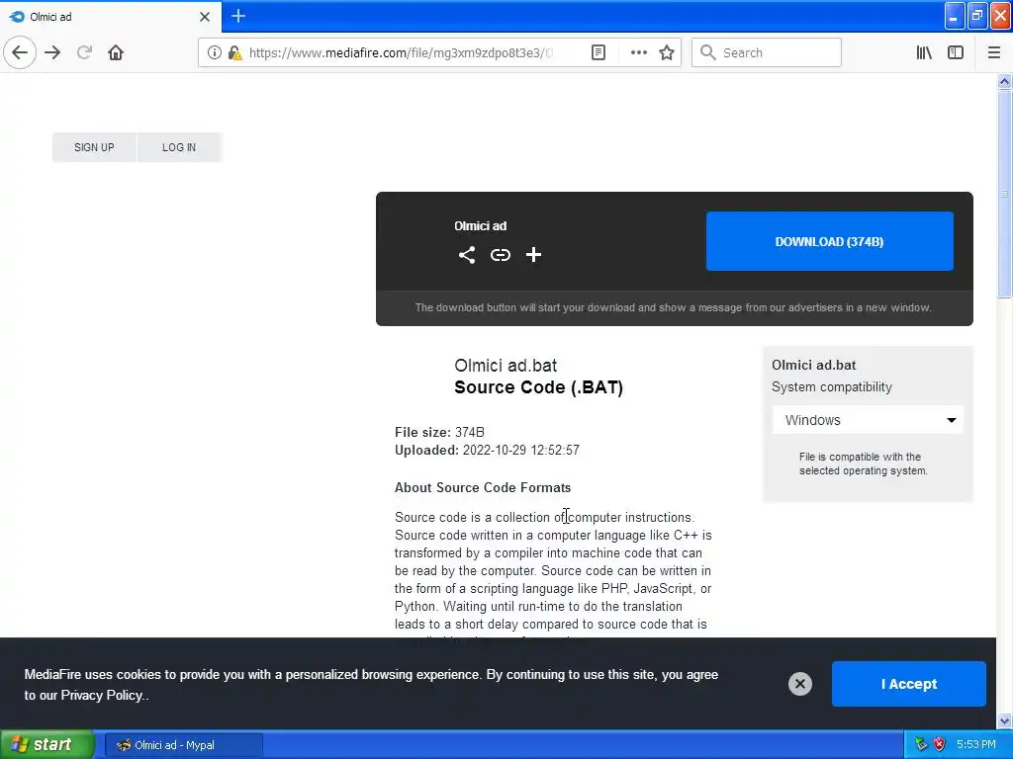Dismiss cookie banner with X icon
This screenshot has width=1013, height=759.
click(x=799, y=684)
